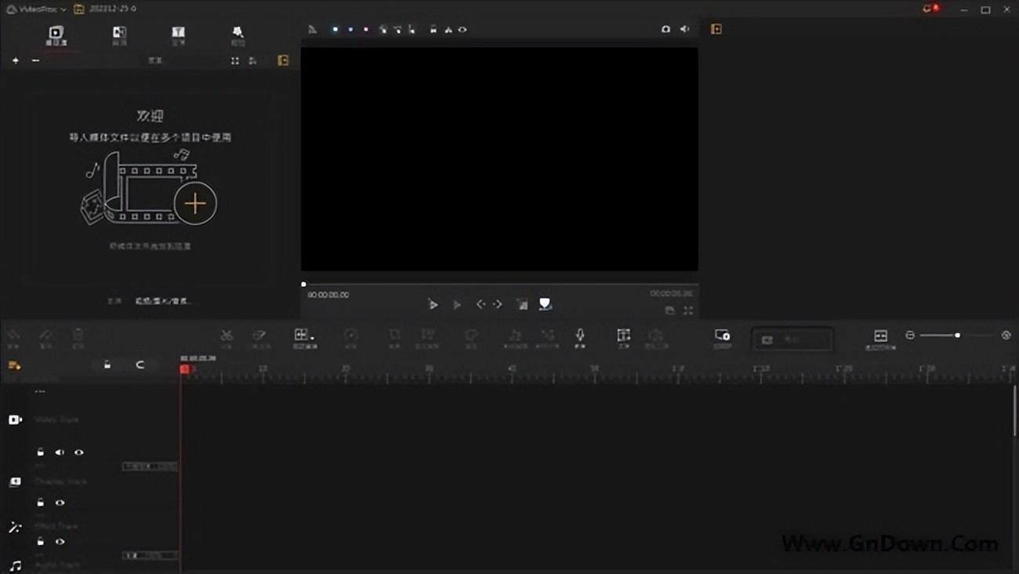The image size is (1019, 574).
Task: Click the Export button in timeline toolbar
Action: click(x=792, y=340)
